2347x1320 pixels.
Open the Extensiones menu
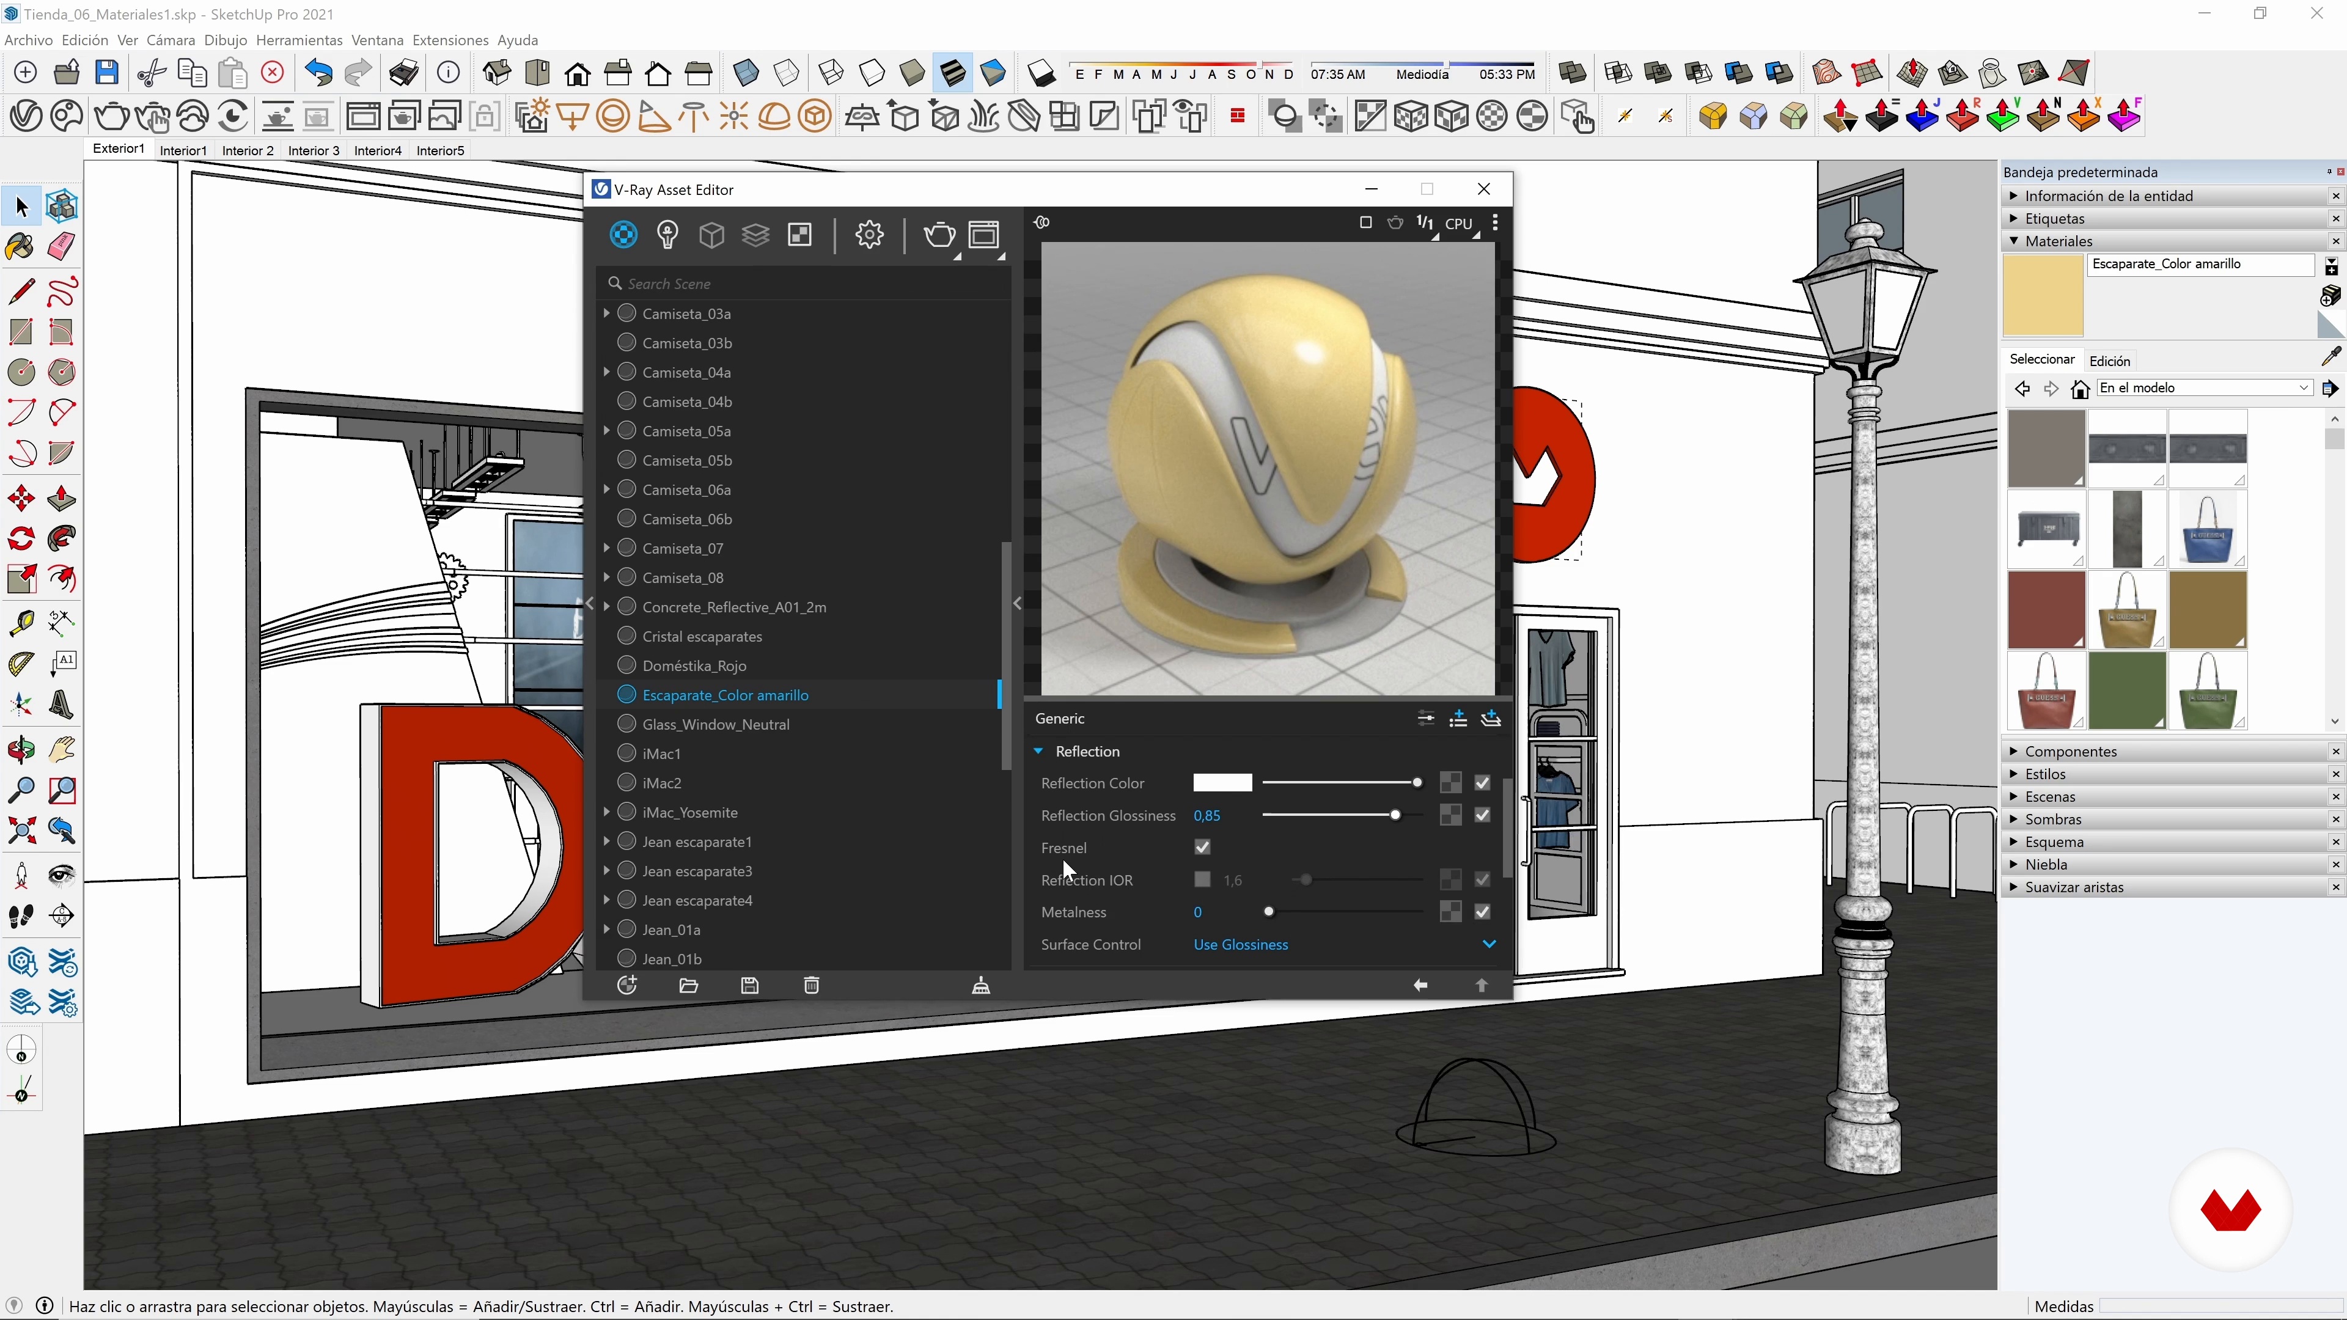pos(450,40)
